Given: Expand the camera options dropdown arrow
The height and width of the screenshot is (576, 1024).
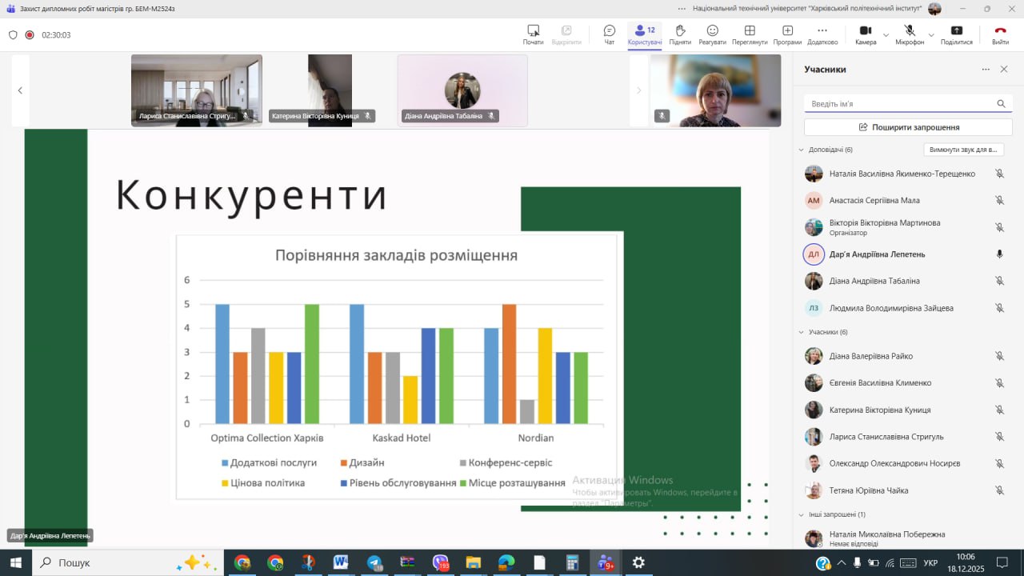Looking at the screenshot, I should click(886, 35).
